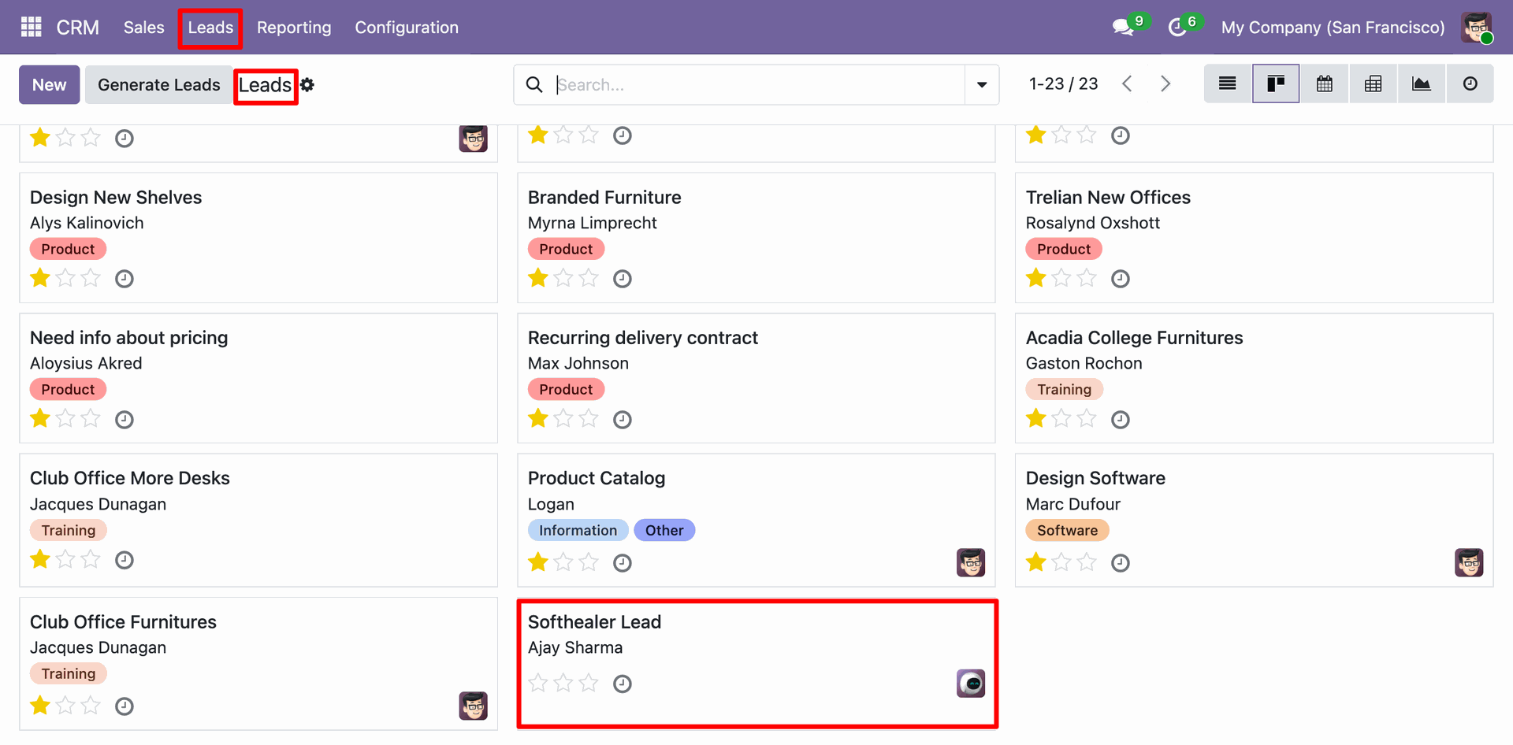The image size is (1513, 745).
Task: Click the search magnifier icon
Action: (x=534, y=85)
